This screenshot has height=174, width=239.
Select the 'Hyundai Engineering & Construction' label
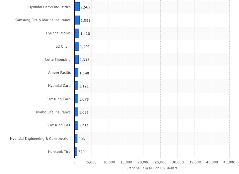click(40, 139)
